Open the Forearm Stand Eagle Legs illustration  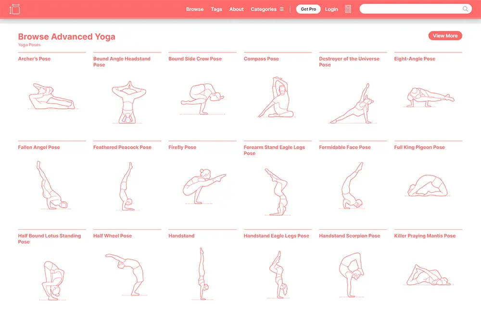point(278,192)
